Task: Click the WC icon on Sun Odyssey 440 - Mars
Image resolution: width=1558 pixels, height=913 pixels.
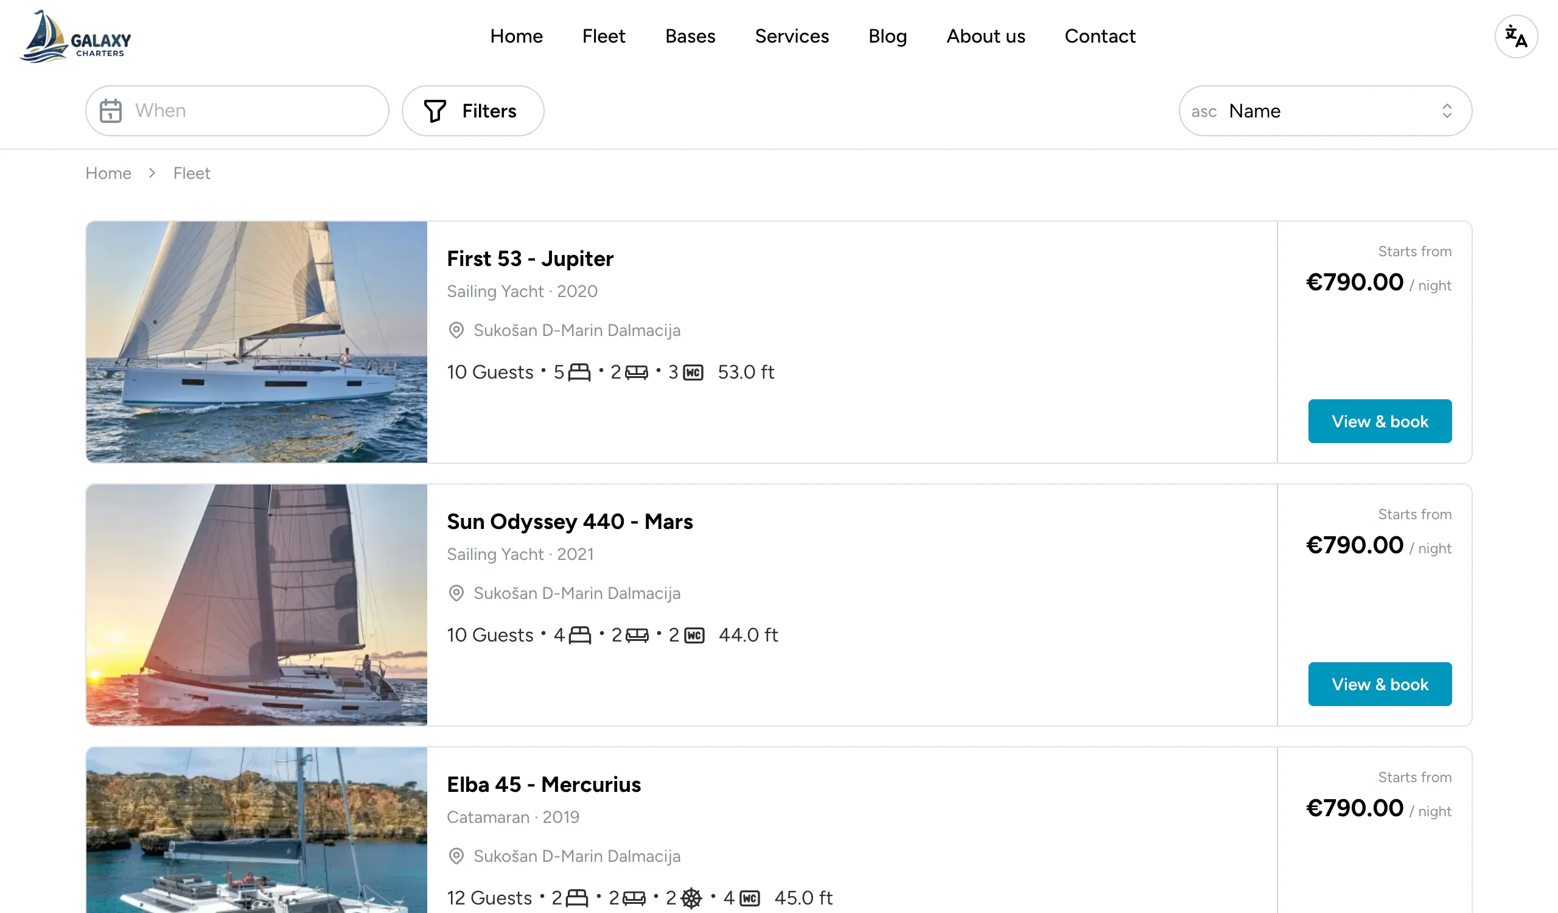Action: point(694,635)
